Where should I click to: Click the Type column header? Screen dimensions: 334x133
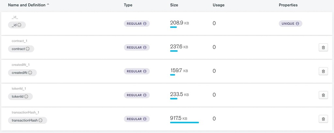tap(128, 5)
